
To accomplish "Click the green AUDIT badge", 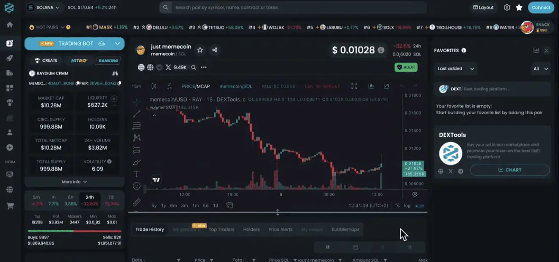I will pyautogui.click(x=406, y=67).
